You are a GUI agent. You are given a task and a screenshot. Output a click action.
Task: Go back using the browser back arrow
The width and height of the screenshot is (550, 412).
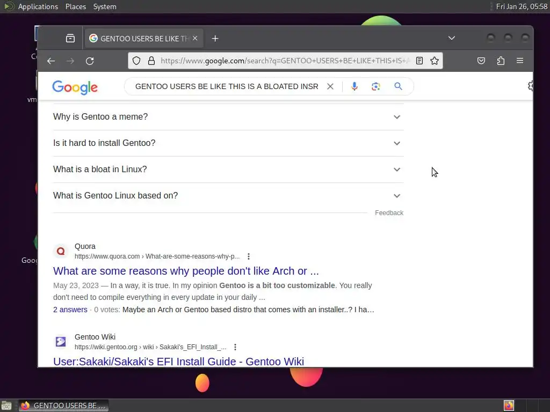[51, 61]
